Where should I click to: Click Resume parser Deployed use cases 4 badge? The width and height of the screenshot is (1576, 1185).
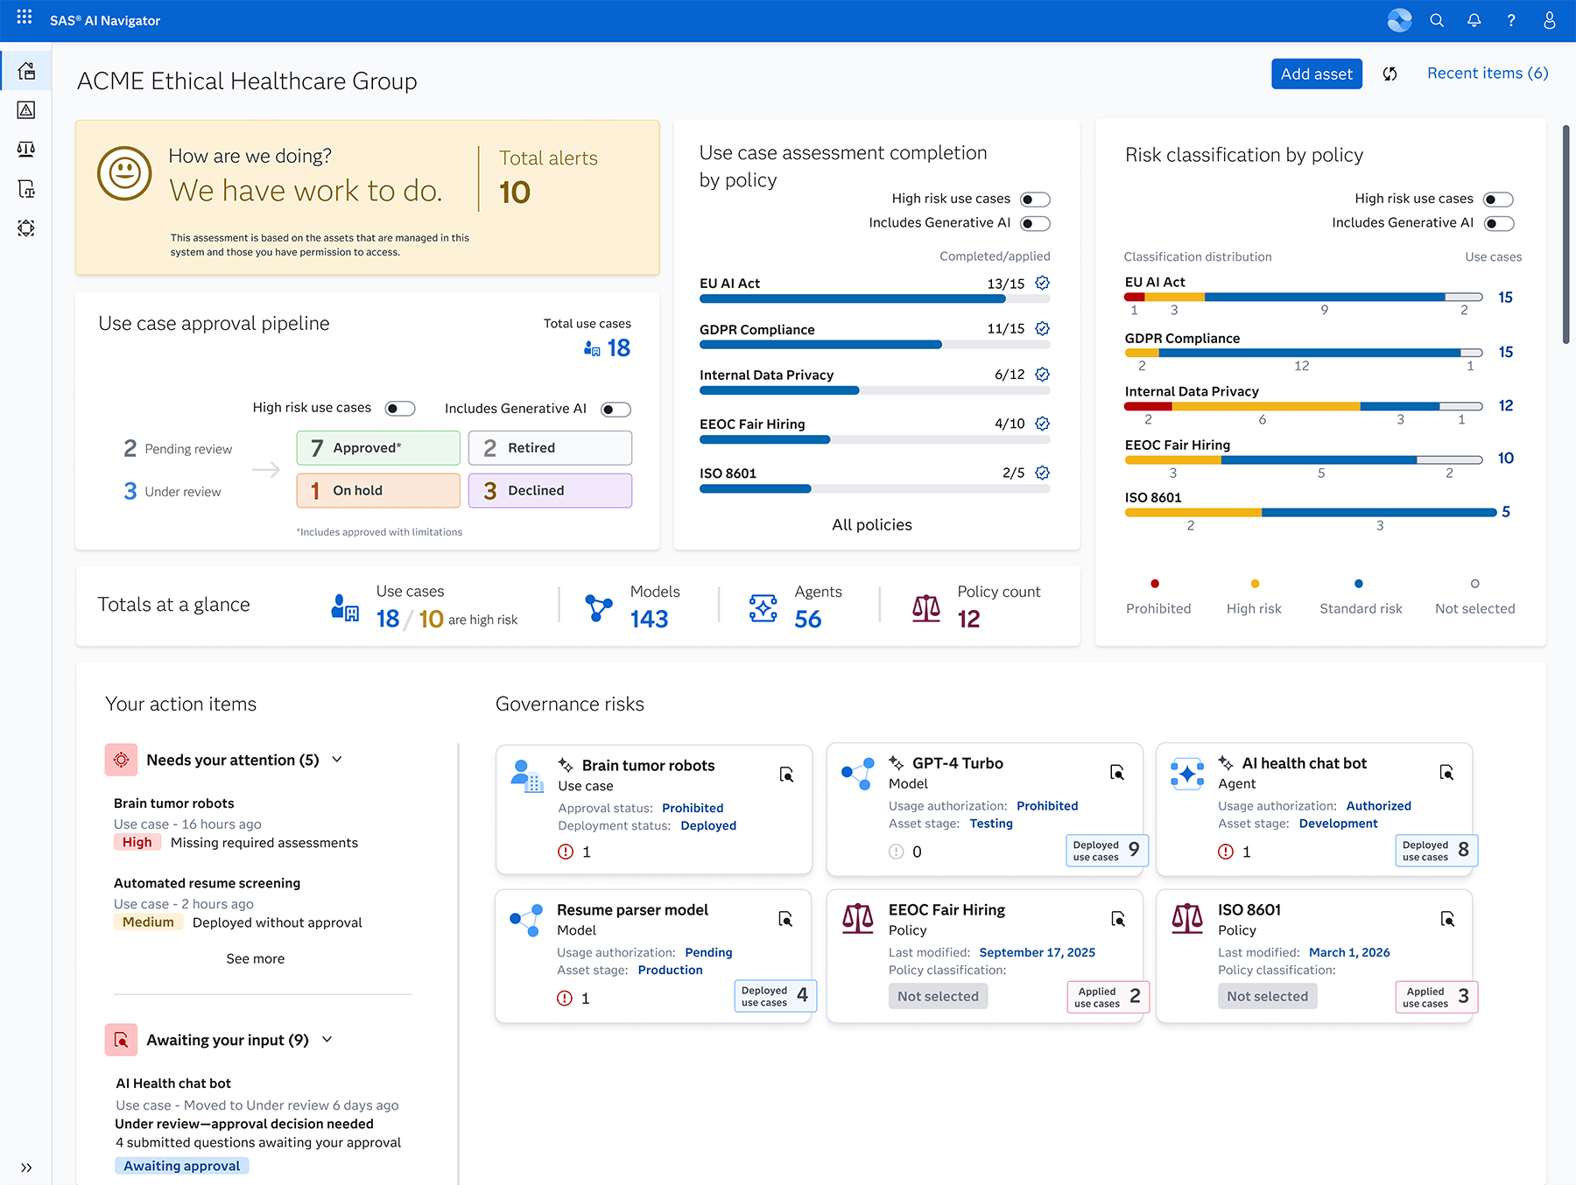(775, 996)
